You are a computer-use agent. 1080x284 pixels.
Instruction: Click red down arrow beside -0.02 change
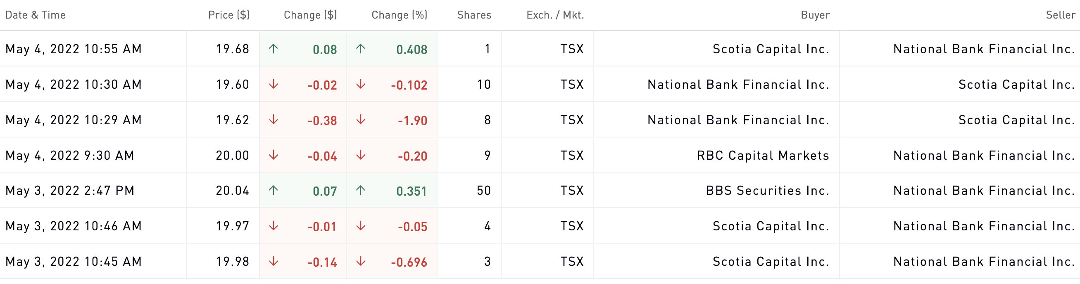tap(274, 85)
